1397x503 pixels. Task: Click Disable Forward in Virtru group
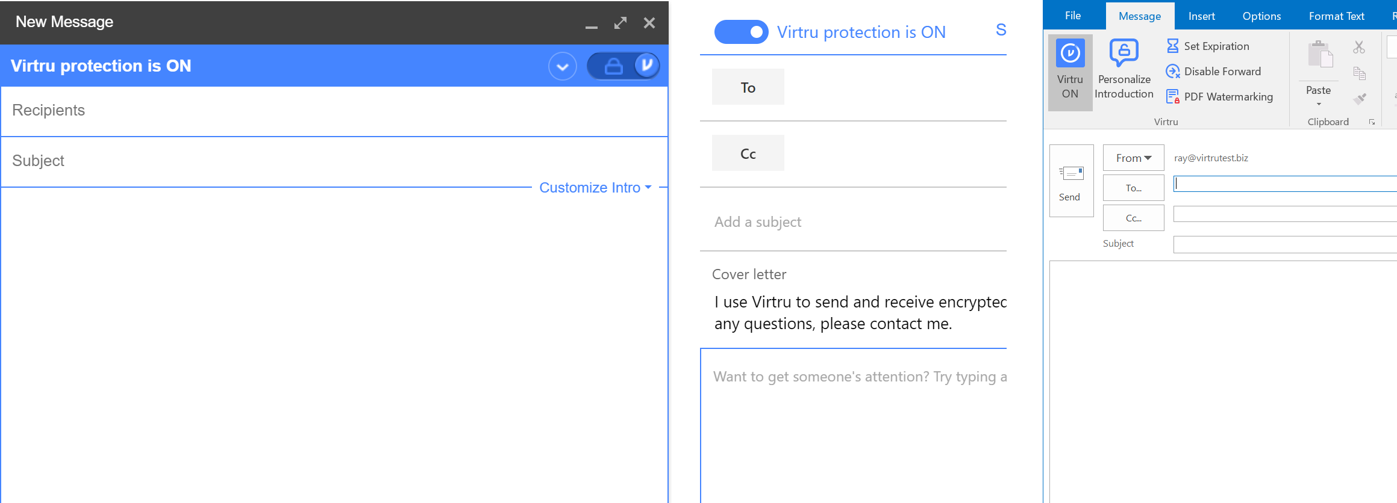1213,72
